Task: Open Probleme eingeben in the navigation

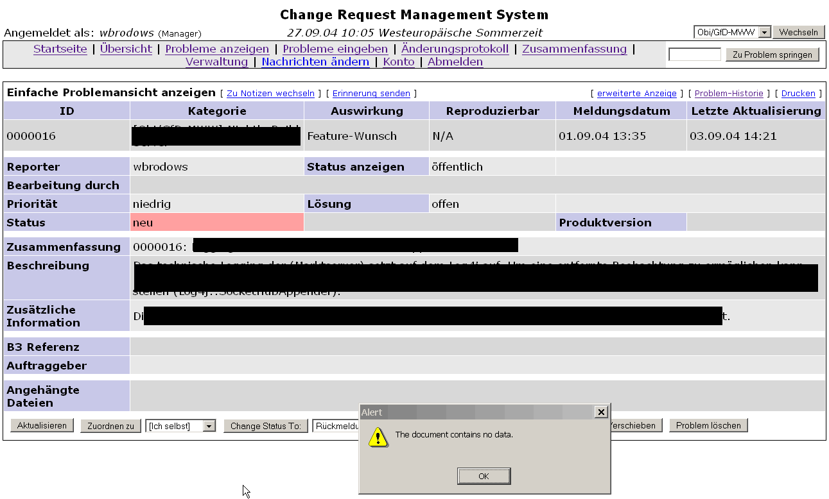Action: [335, 49]
